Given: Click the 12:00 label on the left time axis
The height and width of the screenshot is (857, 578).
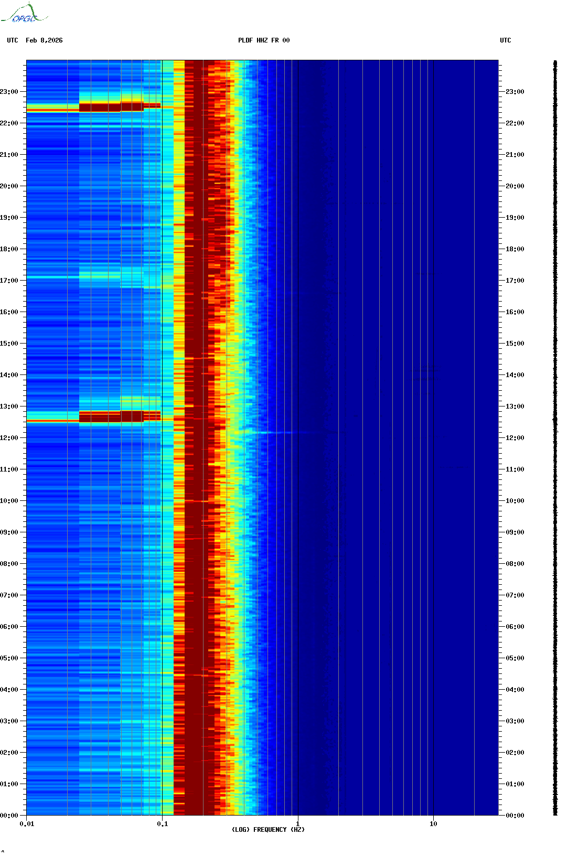Looking at the screenshot, I should coord(9,438).
